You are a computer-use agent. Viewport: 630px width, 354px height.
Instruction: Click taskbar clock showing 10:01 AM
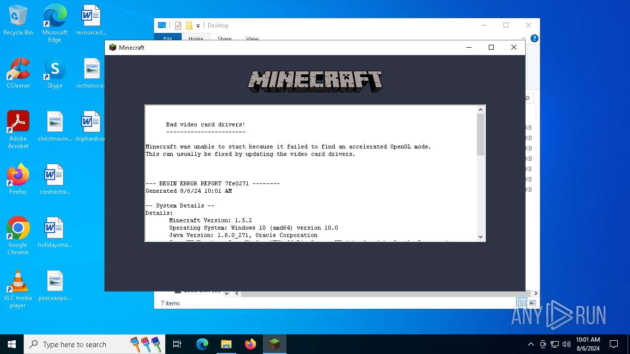(588, 344)
